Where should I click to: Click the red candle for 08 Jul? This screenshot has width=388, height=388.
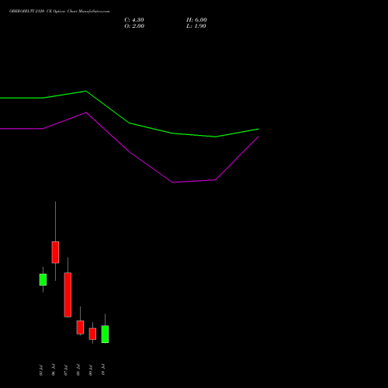click(x=80, y=327)
